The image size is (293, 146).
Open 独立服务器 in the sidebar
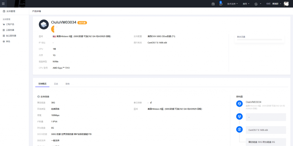[x=11, y=36]
